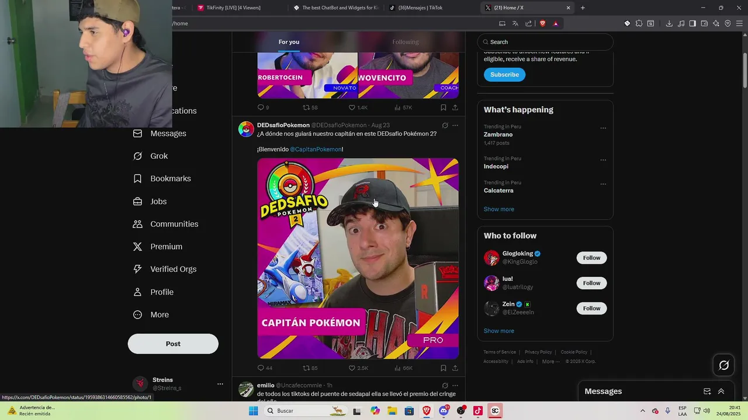Follow Glogloking
The height and width of the screenshot is (420, 748).
click(x=591, y=258)
